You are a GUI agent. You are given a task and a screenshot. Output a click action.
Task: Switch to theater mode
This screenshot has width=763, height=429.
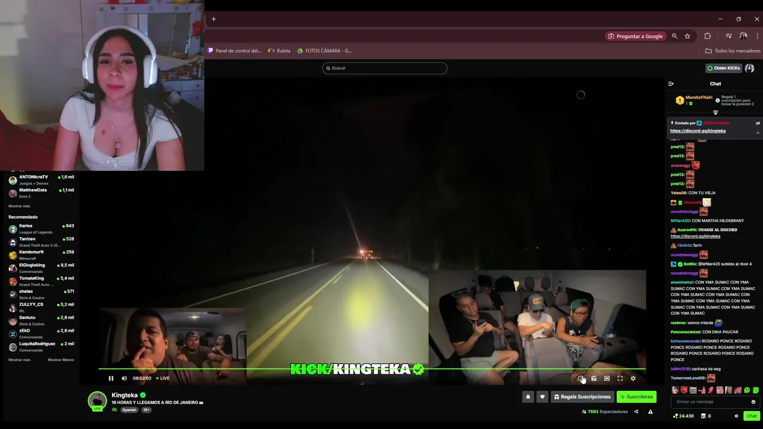(607, 378)
